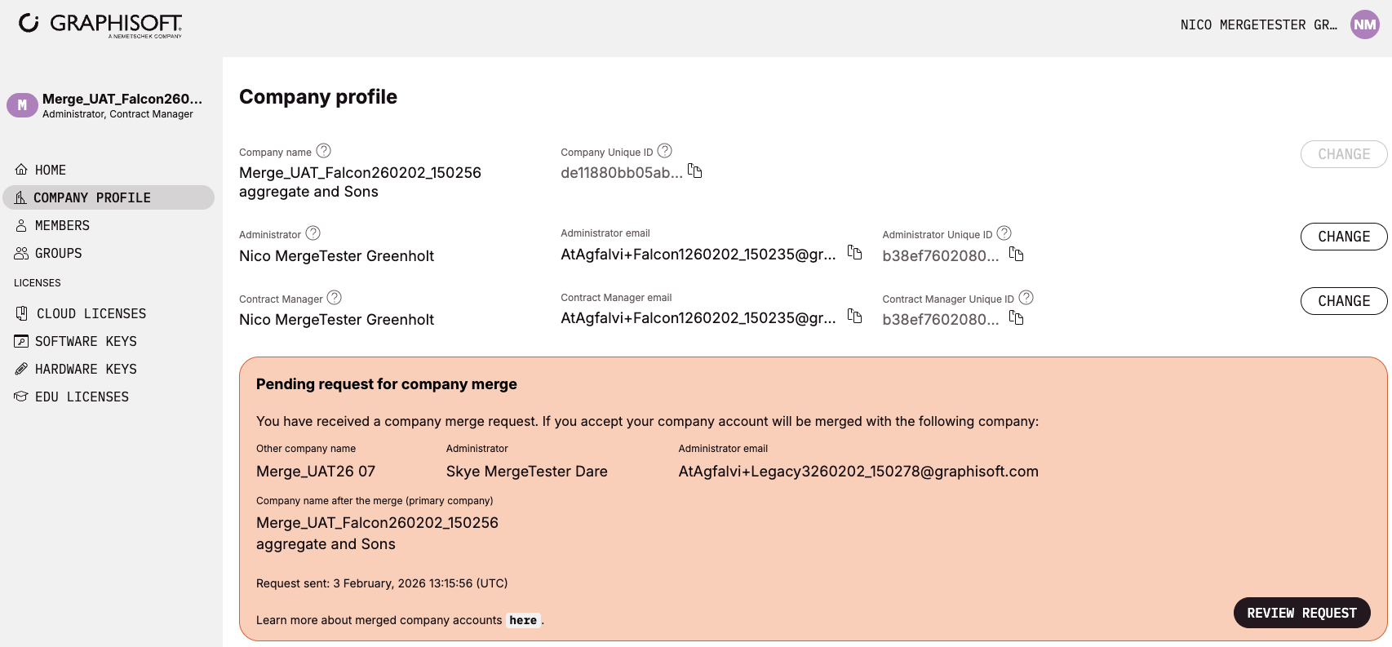The height and width of the screenshot is (647, 1392).
Task: Open Hardware Keys
Action: 109,369
